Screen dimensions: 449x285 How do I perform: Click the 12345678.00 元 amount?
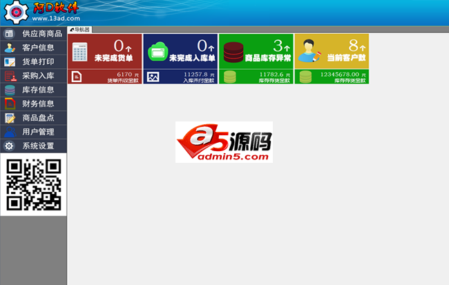343,75
